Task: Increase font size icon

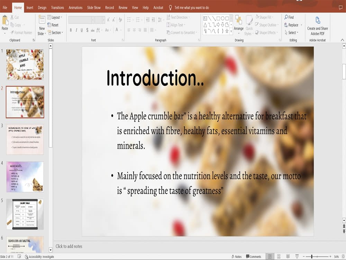Action: 108,20
